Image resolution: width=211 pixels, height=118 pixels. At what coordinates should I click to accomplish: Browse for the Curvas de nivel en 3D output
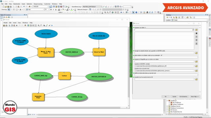(x=196, y=79)
